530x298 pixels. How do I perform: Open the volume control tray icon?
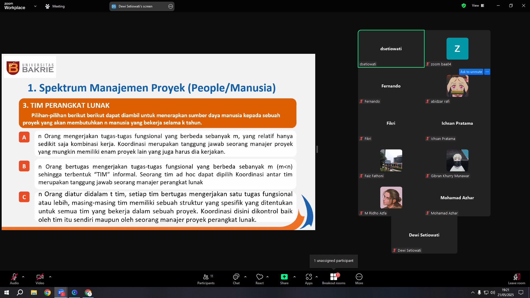click(493, 292)
